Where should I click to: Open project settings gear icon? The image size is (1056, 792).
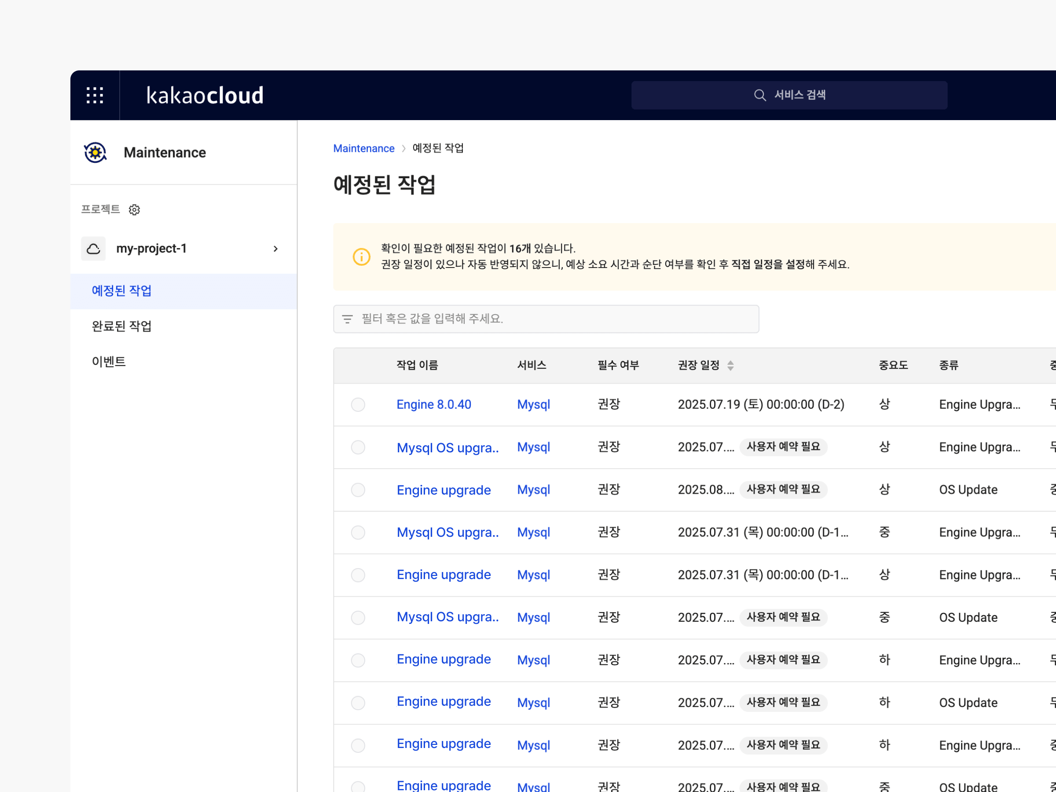click(x=134, y=209)
